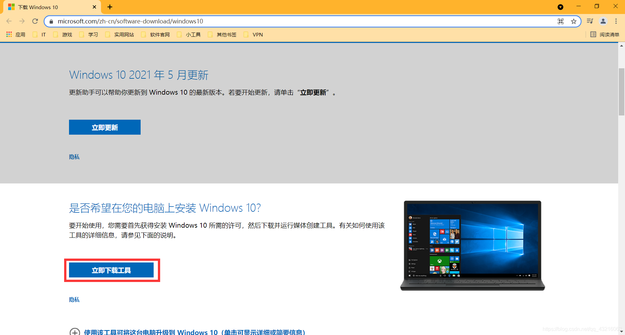Open the 小工具 bookmark folder
Image resolution: width=625 pixels, height=335 pixels.
coord(188,34)
